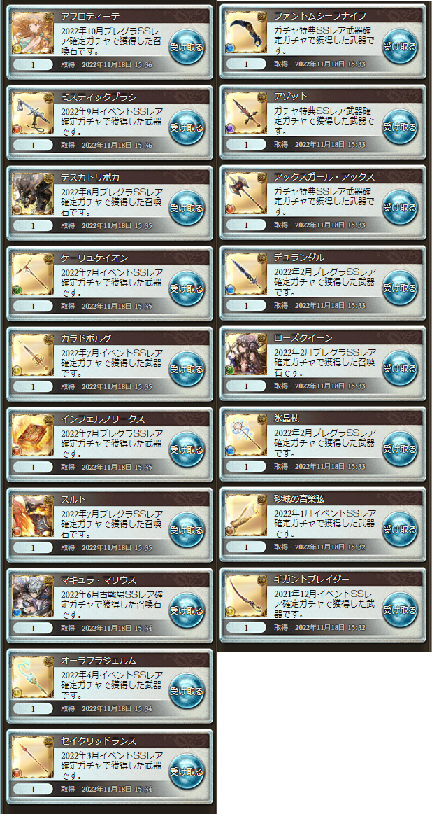Receive the アゾット weapon
This screenshot has width=432, height=814.
pos(400,126)
